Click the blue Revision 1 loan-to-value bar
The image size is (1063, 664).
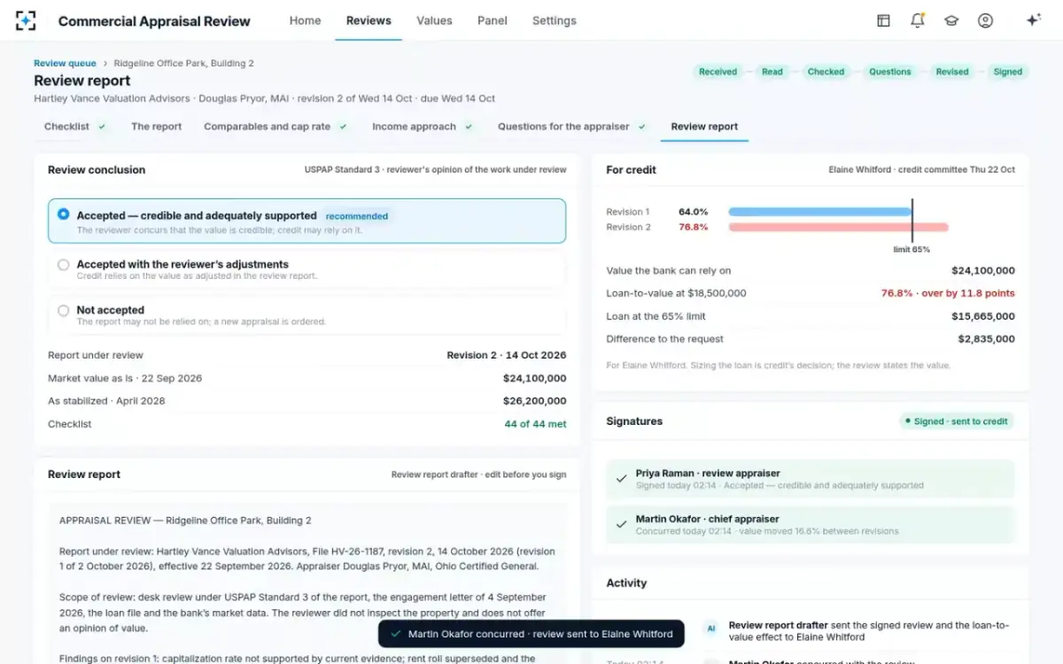pyautogui.click(x=820, y=212)
